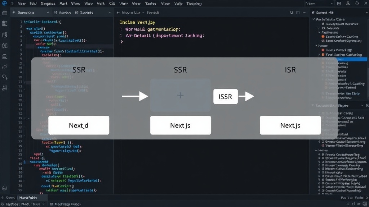Image resolution: width=369 pixels, height=207 pixels.
Task: Click the "Next.js" box under the middle SSR
Action: [x=181, y=125]
